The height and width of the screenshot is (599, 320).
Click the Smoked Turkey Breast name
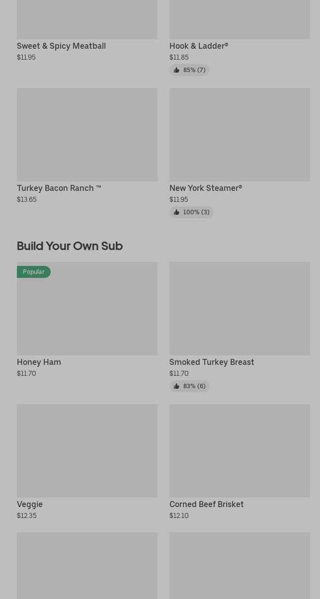pyautogui.click(x=212, y=362)
